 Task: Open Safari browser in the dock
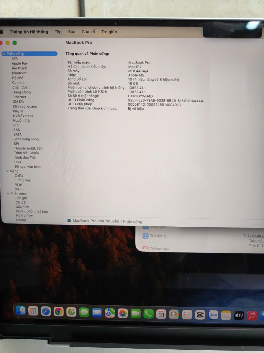pos(46,312)
